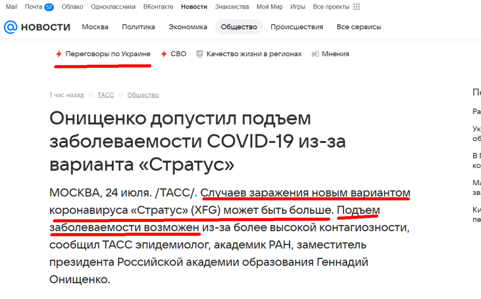Open the Mail link in top bar
The width and height of the screenshot is (481, 299).
pos(12,7)
